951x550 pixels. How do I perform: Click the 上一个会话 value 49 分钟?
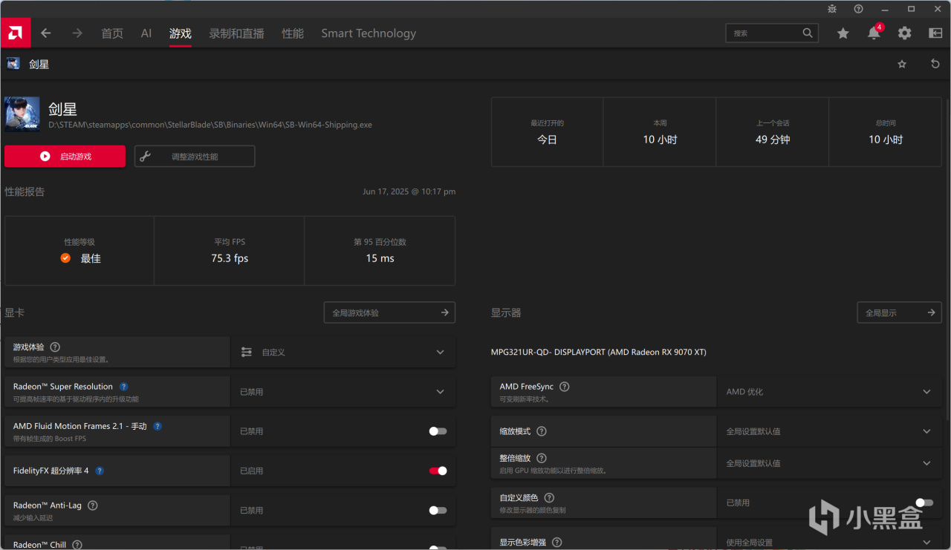(x=773, y=140)
